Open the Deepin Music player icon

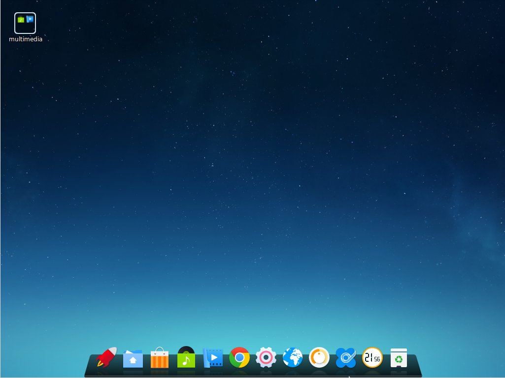186,357
